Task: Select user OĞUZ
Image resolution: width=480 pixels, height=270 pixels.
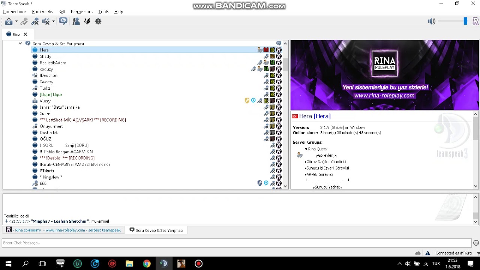Action: 45,139
